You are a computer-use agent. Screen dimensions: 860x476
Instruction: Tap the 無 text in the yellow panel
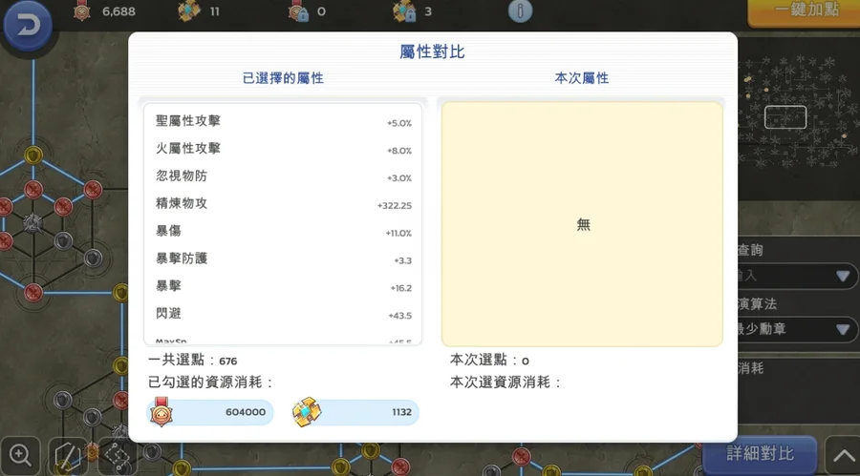pos(583,224)
